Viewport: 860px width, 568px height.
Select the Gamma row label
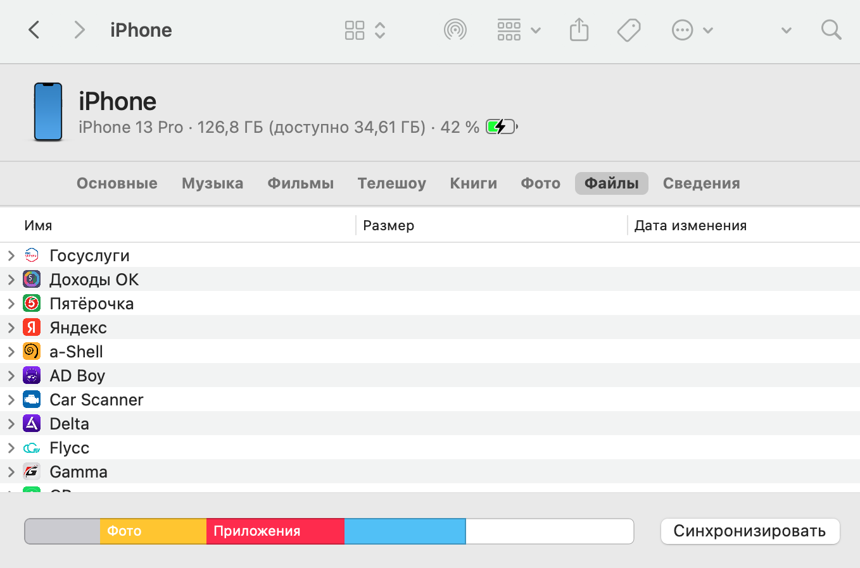click(x=79, y=472)
